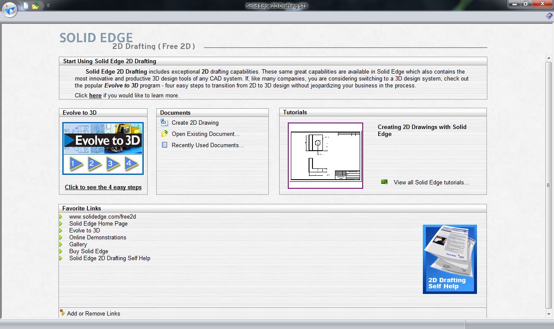Open Solid Edge 2D Drafting Self Help link
The height and width of the screenshot is (329, 554).
[110, 258]
